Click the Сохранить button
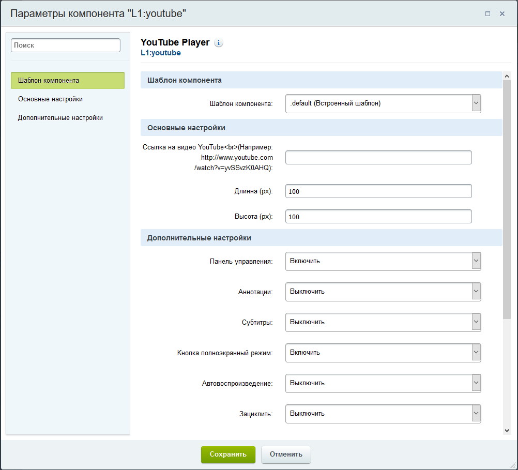The width and height of the screenshot is (518, 470). tap(228, 454)
